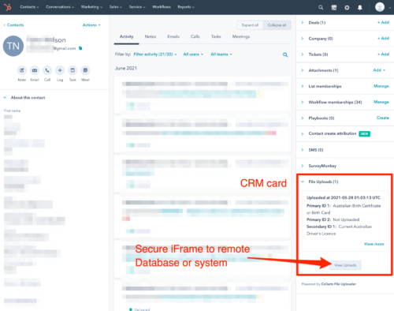Add a deal with Deals + Add
This screenshot has height=311, width=394.
tap(383, 22)
